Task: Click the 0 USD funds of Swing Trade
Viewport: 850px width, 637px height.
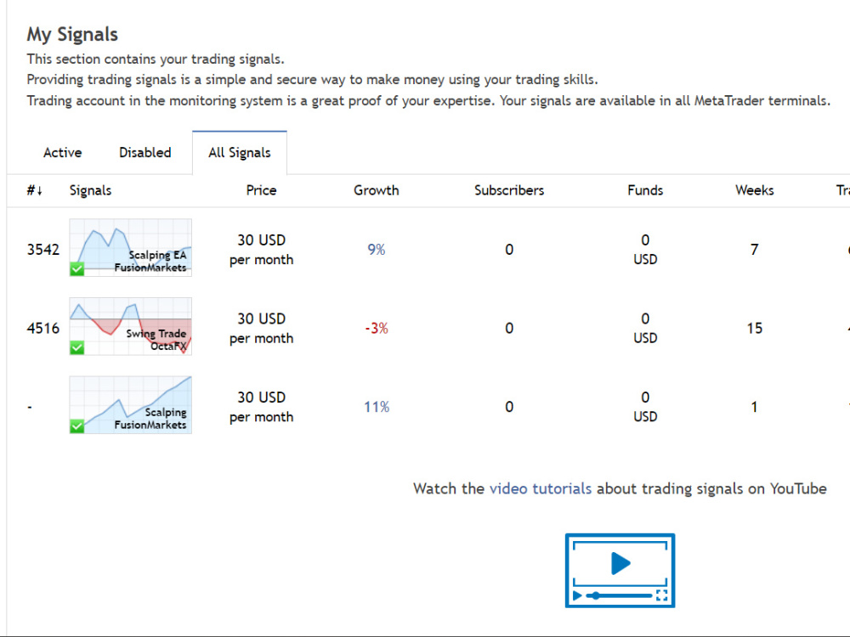Action: click(x=645, y=328)
